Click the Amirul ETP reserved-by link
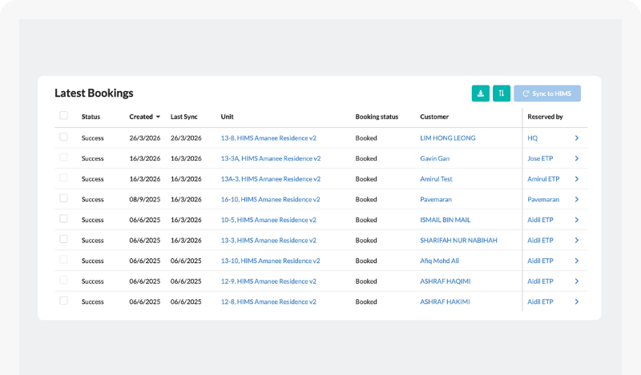The height and width of the screenshot is (375, 641). (x=543, y=179)
